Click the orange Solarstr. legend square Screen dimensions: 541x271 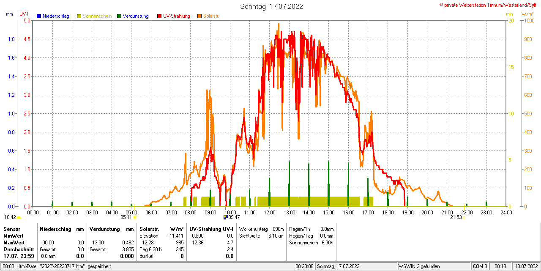(x=199, y=16)
